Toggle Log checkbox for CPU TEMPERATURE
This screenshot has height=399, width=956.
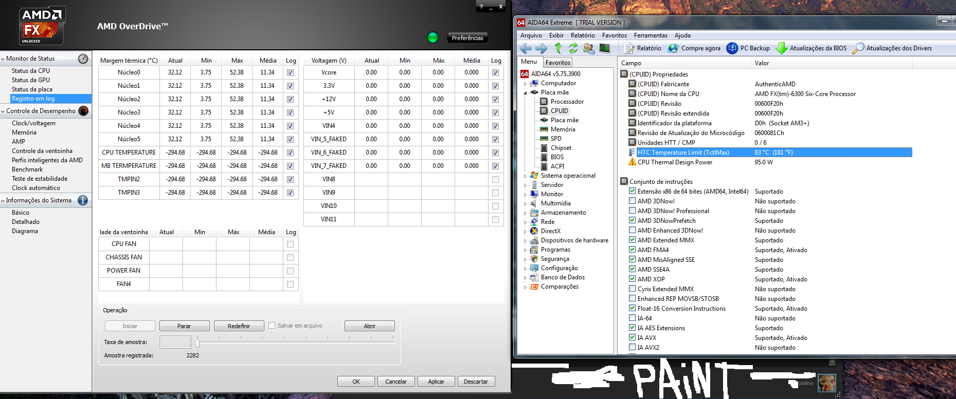click(x=290, y=153)
